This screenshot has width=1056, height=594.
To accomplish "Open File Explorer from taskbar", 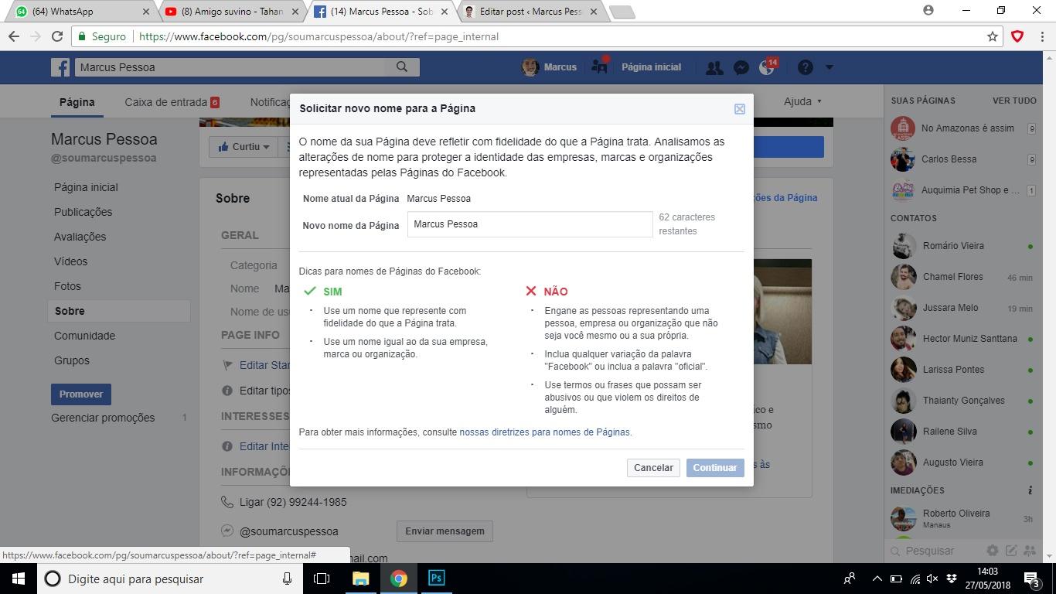I will [361, 579].
